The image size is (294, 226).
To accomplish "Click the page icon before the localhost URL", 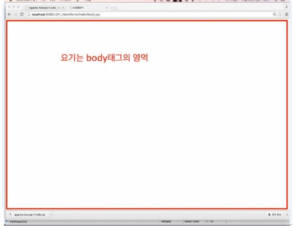I will click(x=29, y=14).
